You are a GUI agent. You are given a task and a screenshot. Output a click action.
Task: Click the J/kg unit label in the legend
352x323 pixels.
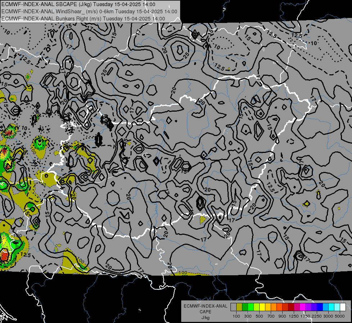[x=205, y=318]
